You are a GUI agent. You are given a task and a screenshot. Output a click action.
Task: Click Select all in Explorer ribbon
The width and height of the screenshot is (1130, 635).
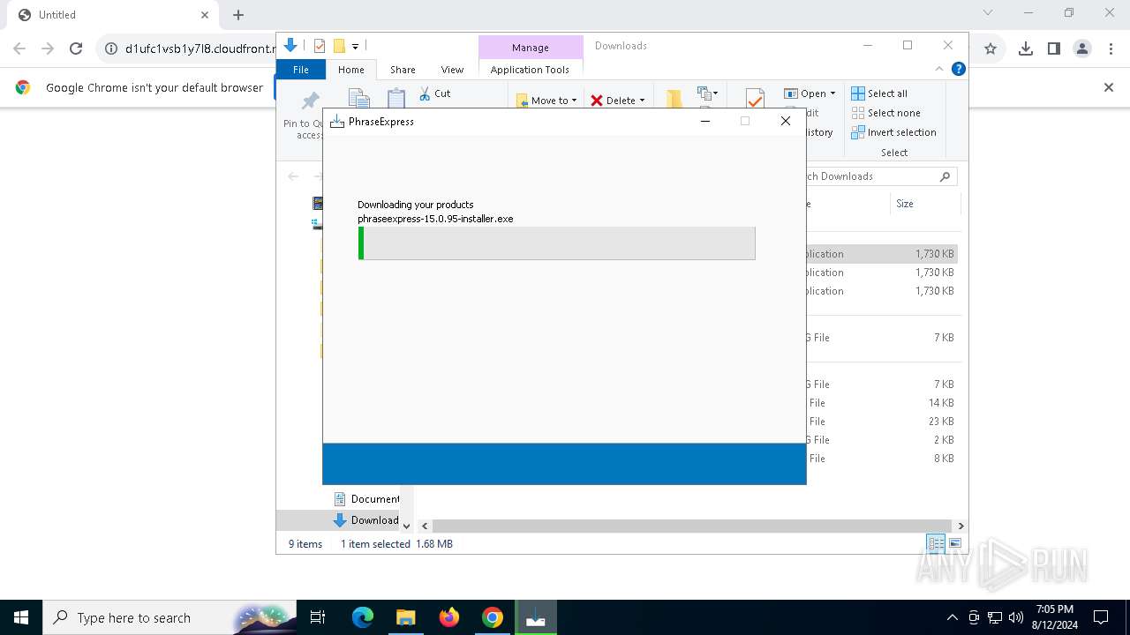point(879,93)
